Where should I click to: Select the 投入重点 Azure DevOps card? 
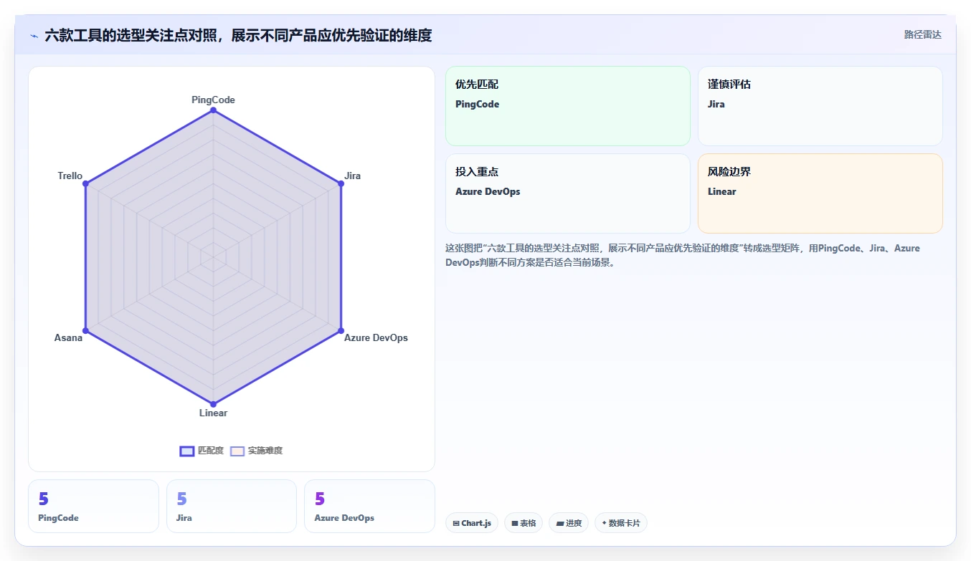[x=567, y=193]
